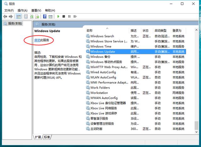
Task: Select the Work Folders service row
Action: click(136, 88)
